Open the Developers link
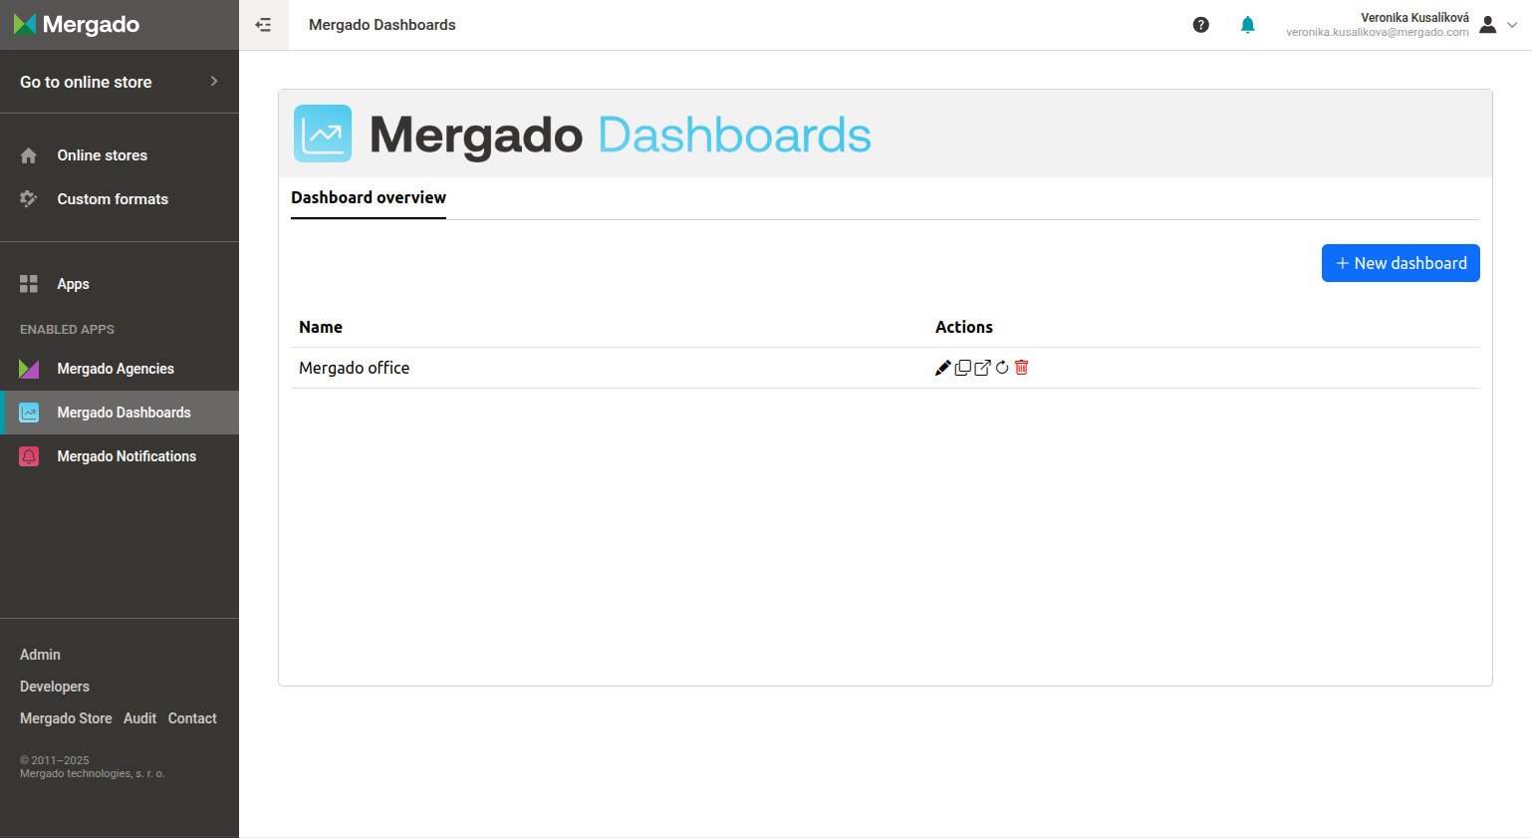Image resolution: width=1532 pixels, height=838 pixels. 55,687
